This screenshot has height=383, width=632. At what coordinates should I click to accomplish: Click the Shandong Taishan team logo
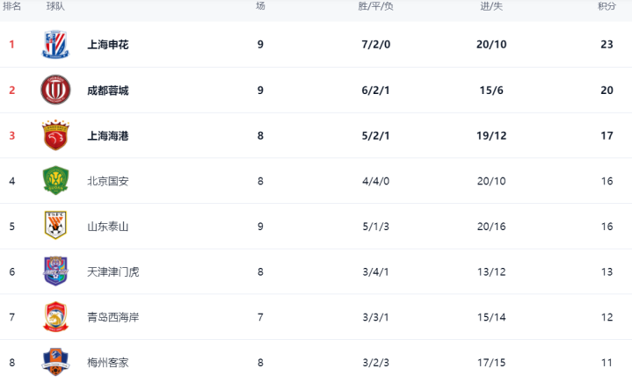[55, 227]
